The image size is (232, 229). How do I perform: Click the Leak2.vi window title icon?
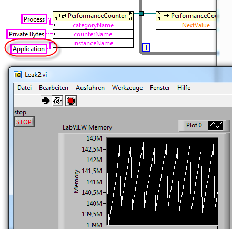(17, 75)
